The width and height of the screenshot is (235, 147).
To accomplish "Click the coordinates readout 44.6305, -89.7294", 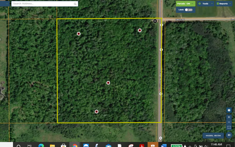I will 213,135.
